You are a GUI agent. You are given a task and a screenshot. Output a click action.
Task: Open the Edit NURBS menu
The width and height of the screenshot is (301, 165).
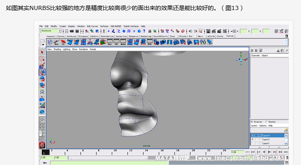coord(116,26)
